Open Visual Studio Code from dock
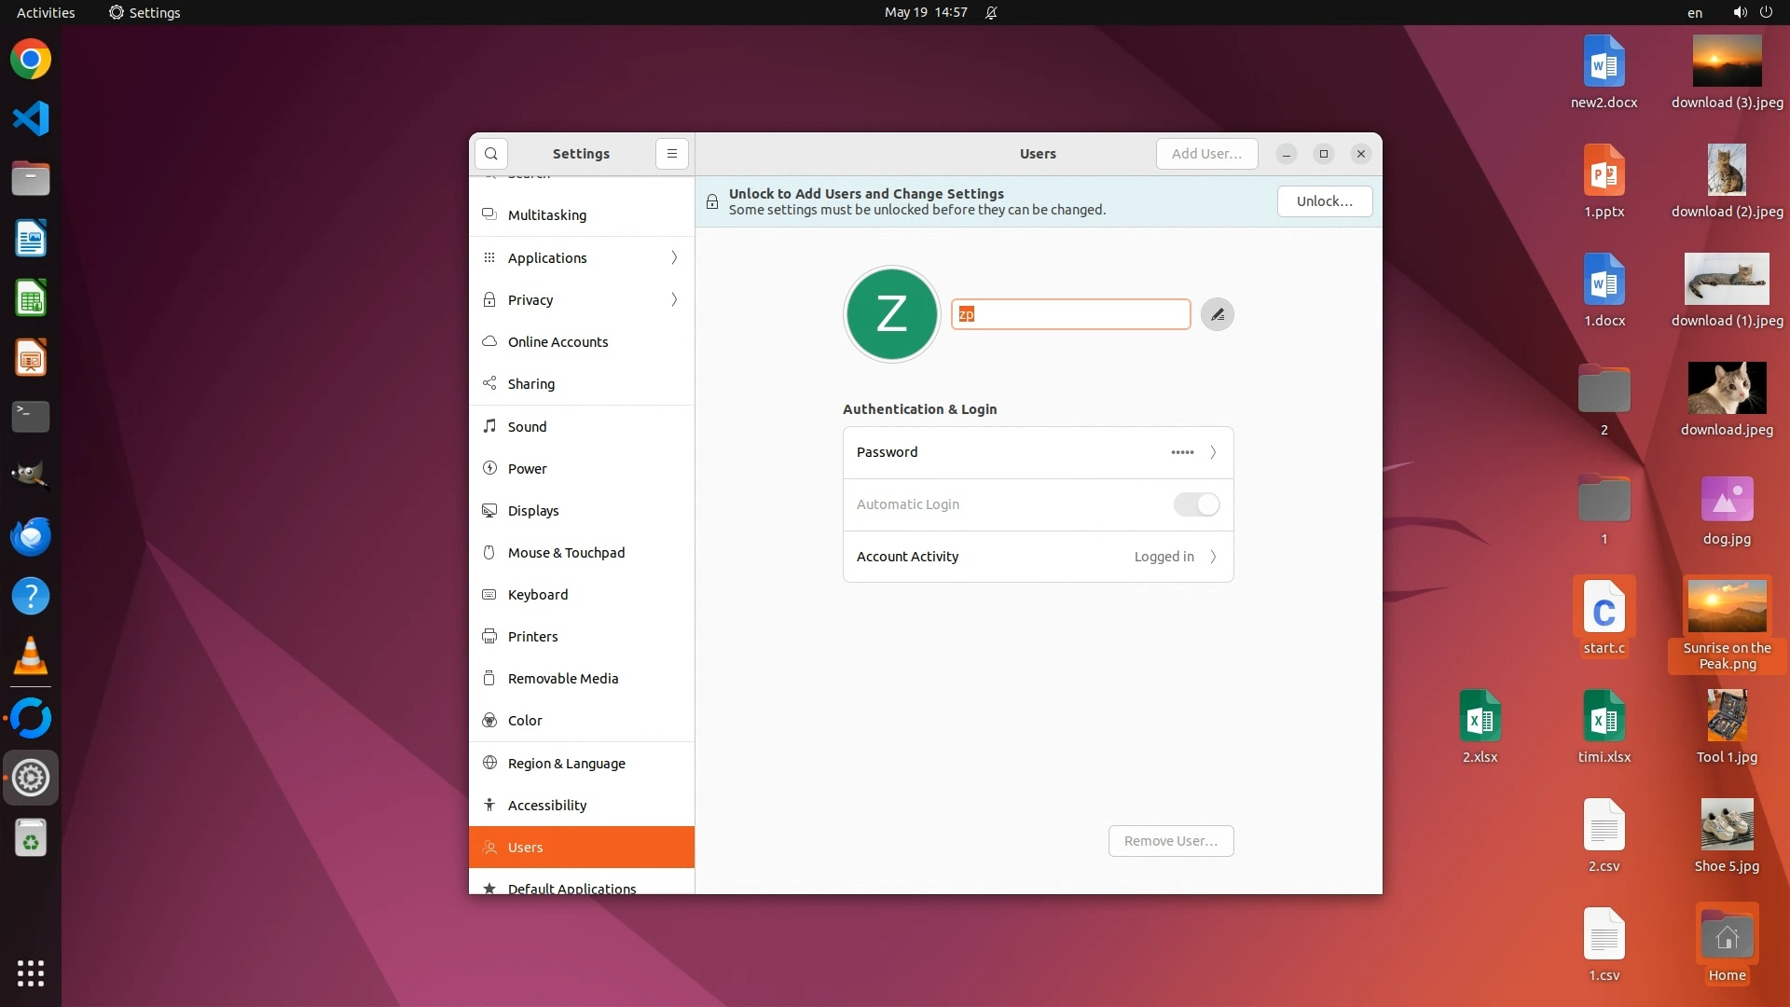 point(31,118)
